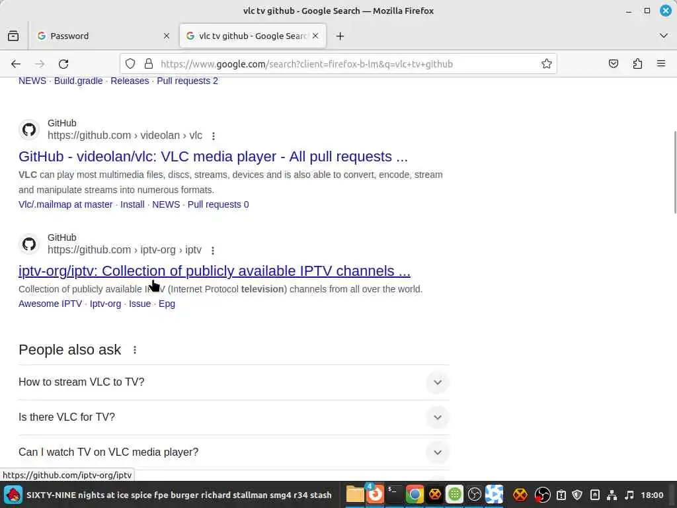Open the removable media eject tray icon
677x508 pixels.
(594, 495)
